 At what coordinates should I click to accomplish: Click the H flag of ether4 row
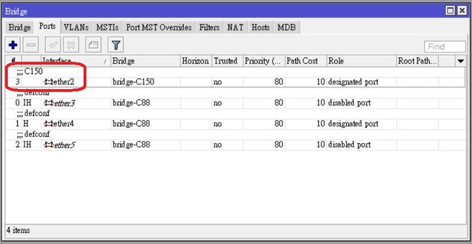click(x=26, y=124)
